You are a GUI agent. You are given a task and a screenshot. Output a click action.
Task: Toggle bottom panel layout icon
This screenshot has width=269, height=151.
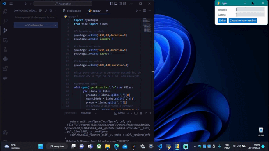click(x=116, y=4)
